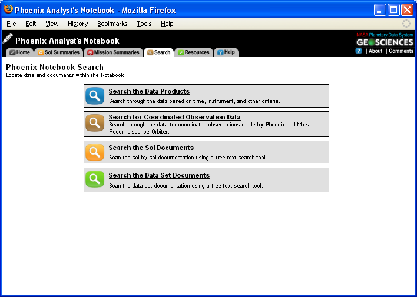
Task: Select the Help tab in notebook
Action: [x=226, y=52]
